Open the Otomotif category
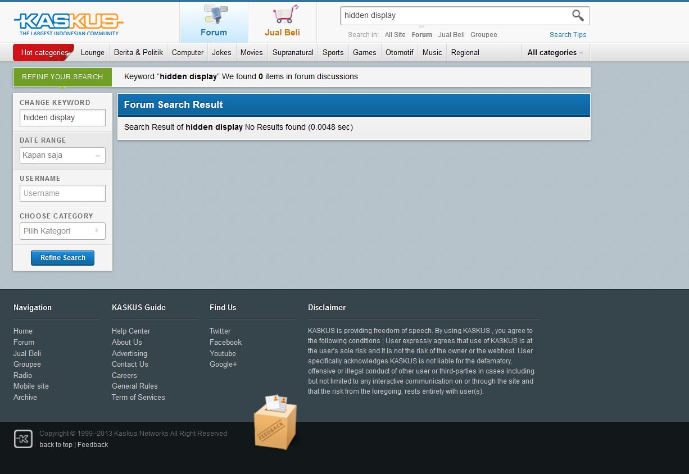The image size is (689, 474). (x=400, y=53)
